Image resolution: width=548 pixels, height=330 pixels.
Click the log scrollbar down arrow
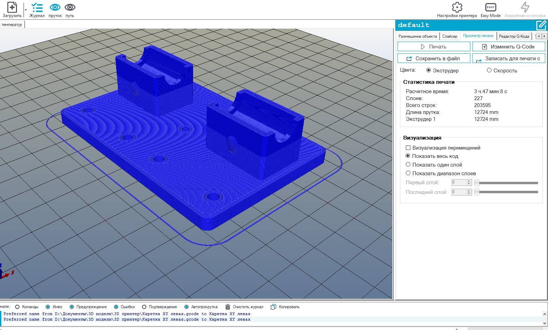coord(545,323)
